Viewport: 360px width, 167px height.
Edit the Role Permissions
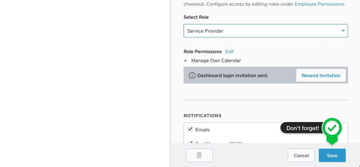point(230,51)
